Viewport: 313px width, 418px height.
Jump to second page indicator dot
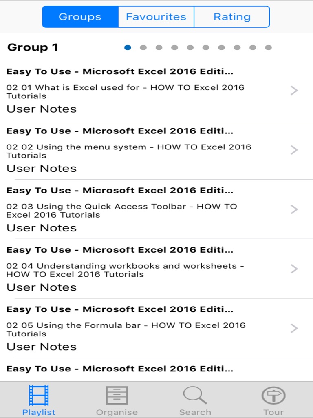click(x=143, y=48)
